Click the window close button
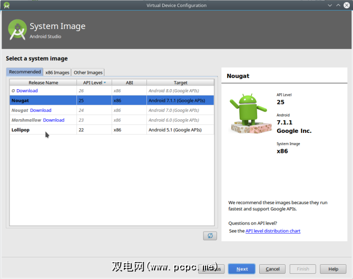 (x=347, y=5)
